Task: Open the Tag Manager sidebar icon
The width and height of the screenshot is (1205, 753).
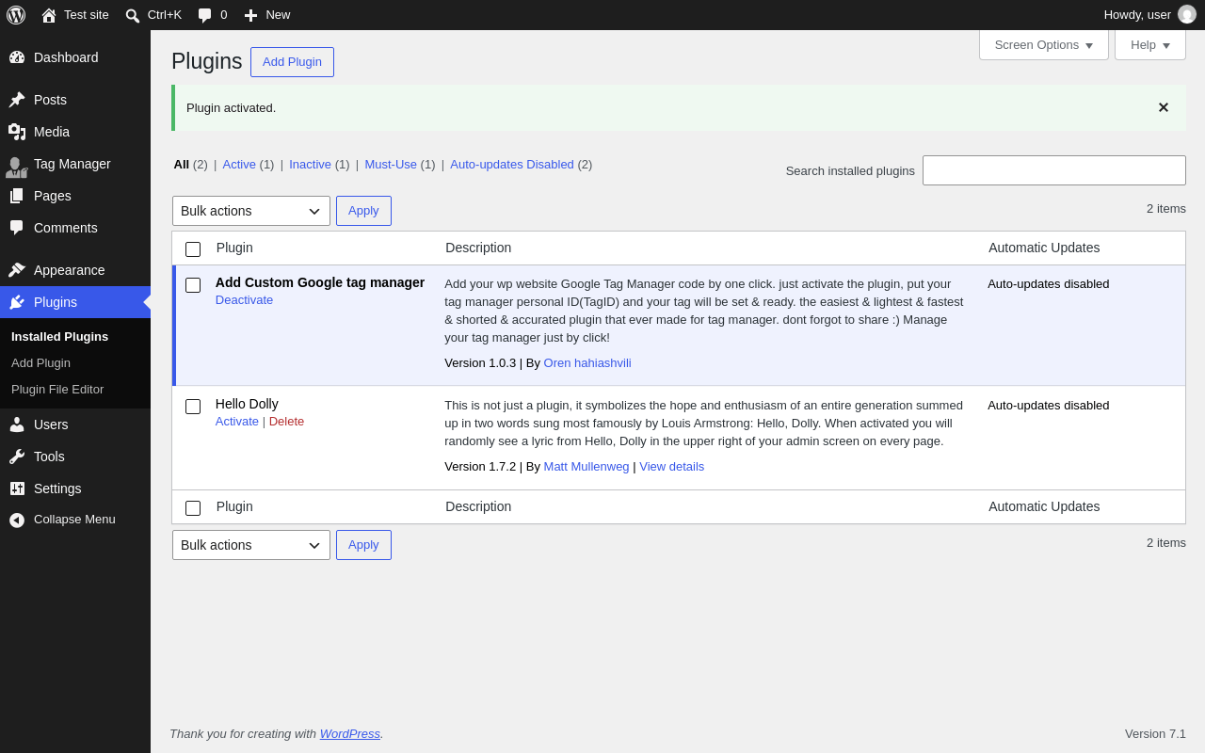Action: click(x=17, y=167)
